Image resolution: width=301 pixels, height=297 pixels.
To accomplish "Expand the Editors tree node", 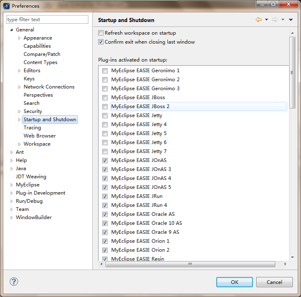I will 19,71.
